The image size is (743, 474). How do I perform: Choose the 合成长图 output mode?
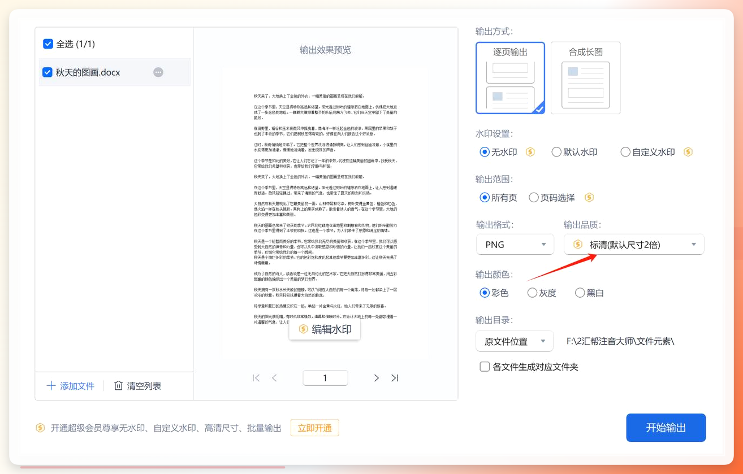tap(586, 77)
